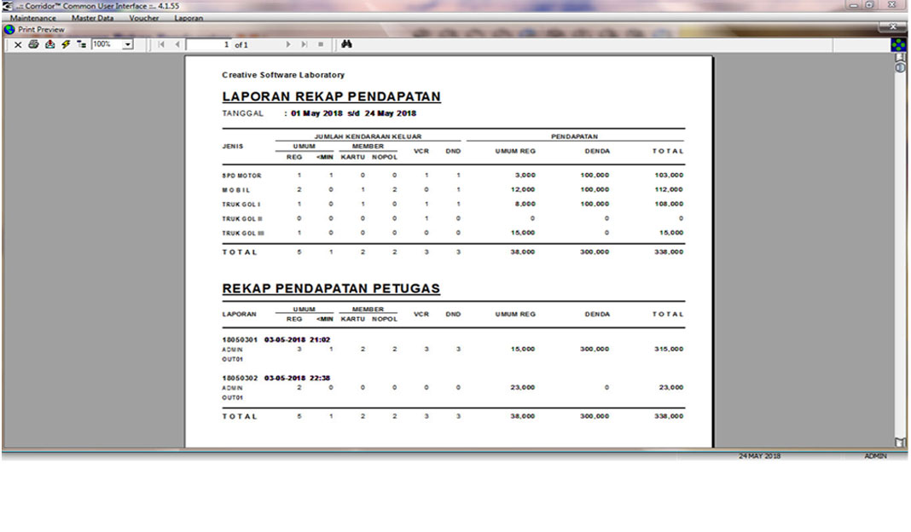The image size is (911, 532).
Task: Click the printer icon to print report
Action: click(33, 44)
